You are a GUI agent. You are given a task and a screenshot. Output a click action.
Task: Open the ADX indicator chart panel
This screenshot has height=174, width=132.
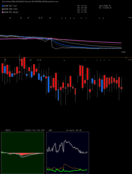[x=68, y=153]
